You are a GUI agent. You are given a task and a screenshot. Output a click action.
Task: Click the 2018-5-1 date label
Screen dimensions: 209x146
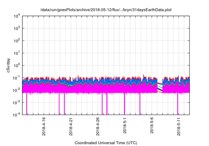point(124,127)
